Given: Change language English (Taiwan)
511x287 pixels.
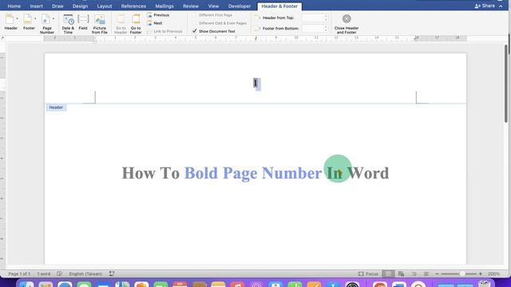Looking at the screenshot, I should 85,274.
